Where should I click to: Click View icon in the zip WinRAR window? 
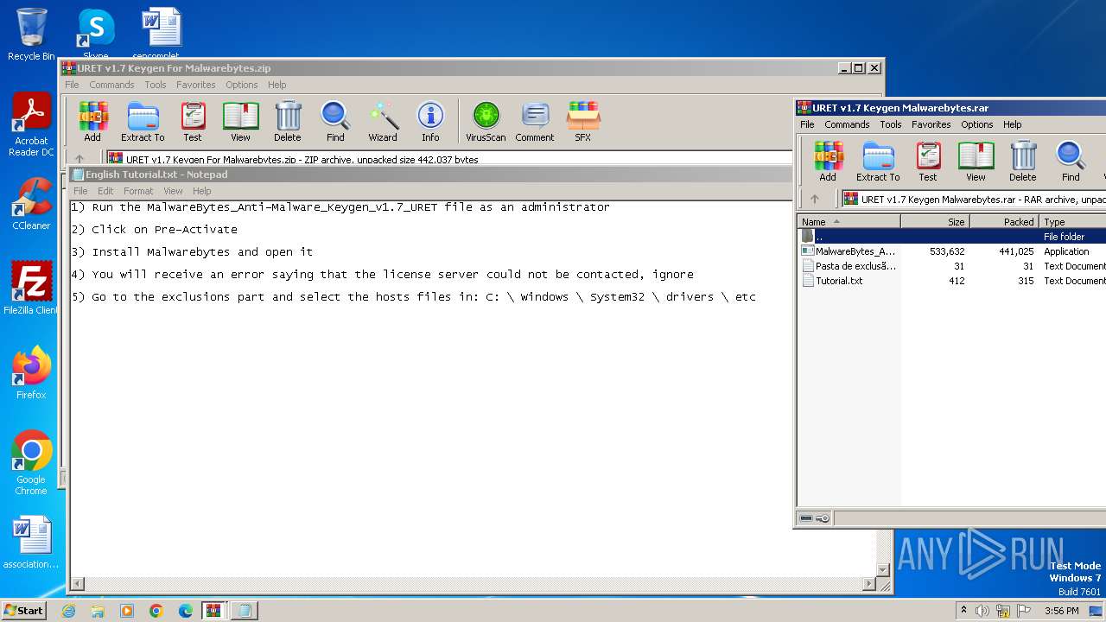point(241,122)
